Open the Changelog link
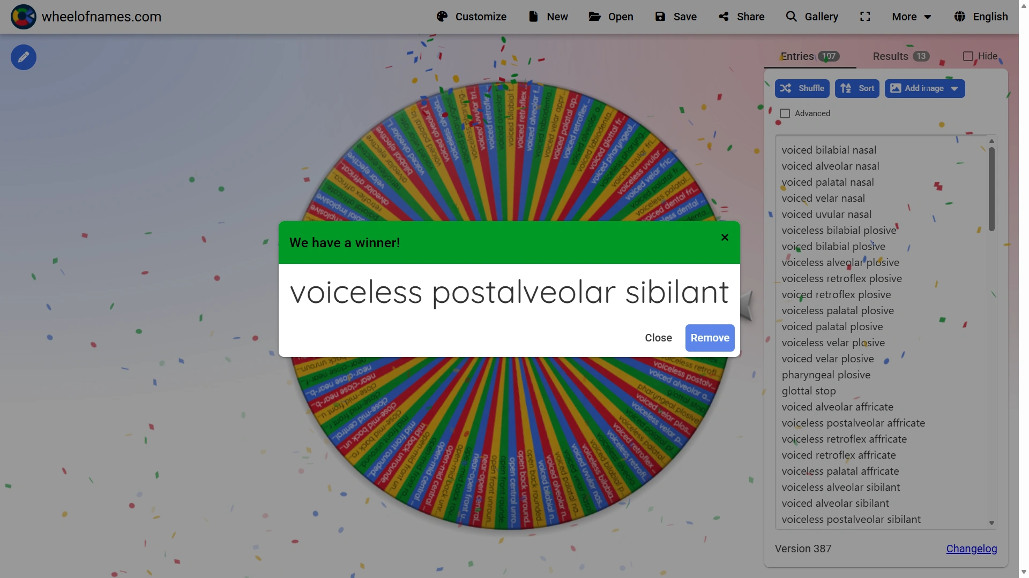This screenshot has width=1029, height=578. point(971,549)
